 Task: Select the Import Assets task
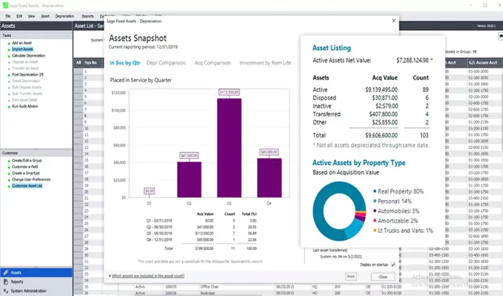click(22, 49)
